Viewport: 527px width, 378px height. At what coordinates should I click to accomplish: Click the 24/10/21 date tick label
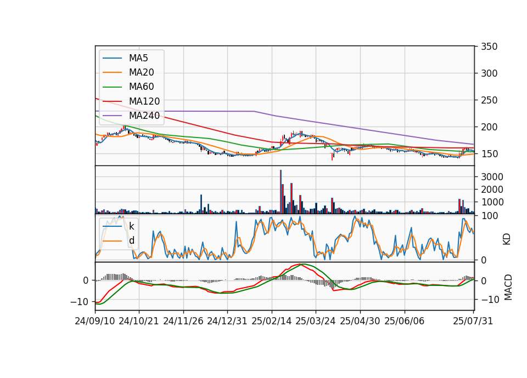tap(138, 321)
